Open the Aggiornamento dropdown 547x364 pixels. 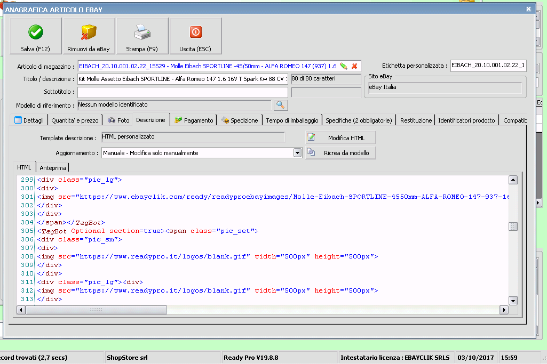[298, 153]
